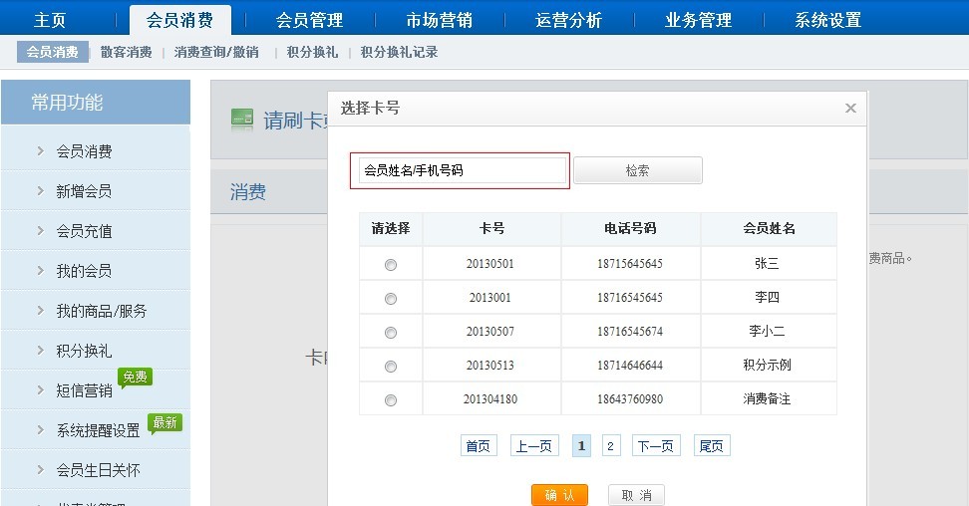Cancel the dialog with 取消 button
This screenshot has height=506, width=969.
pos(636,495)
